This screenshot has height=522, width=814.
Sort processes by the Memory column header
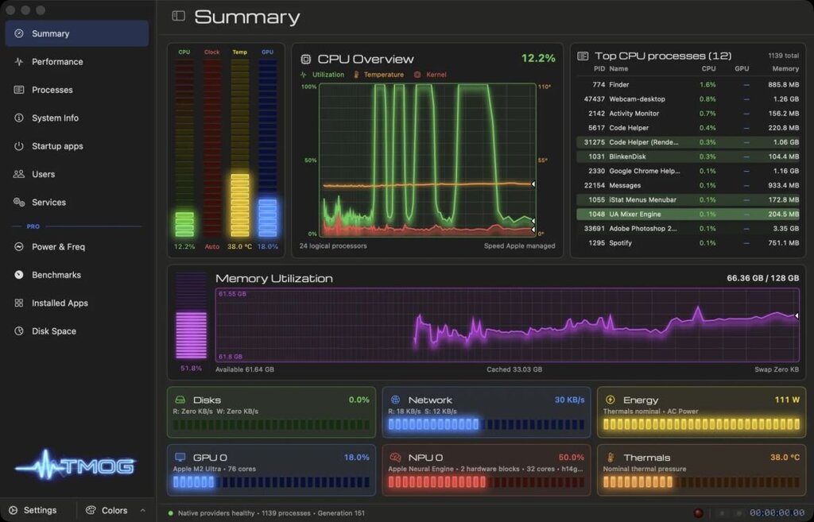[785, 68]
